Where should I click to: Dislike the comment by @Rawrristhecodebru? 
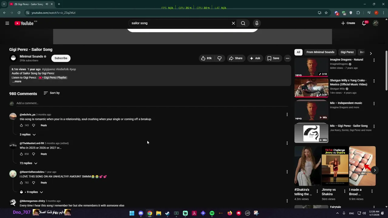coord(34,183)
